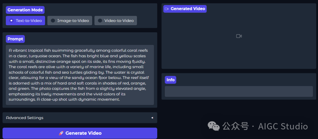Click the Generated Video label

(x=185, y=9)
